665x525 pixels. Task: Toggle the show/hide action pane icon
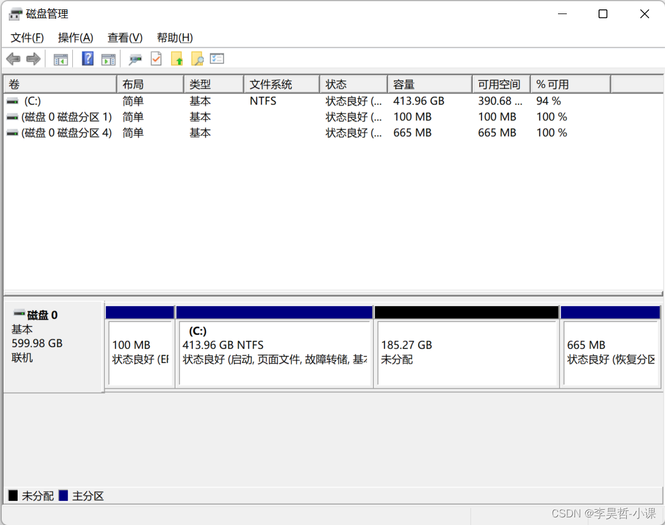click(109, 59)
